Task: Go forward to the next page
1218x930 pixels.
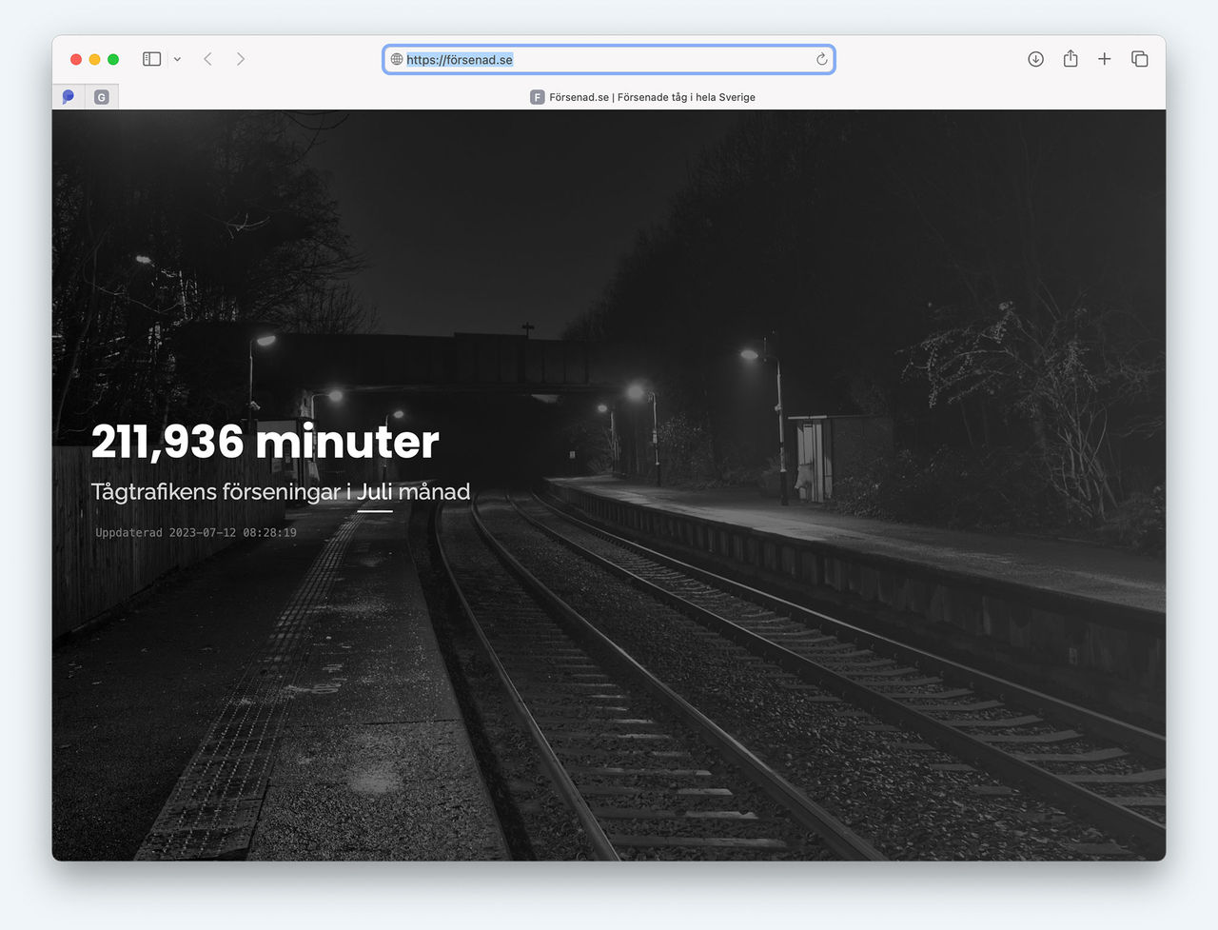Action: [241, 59]
